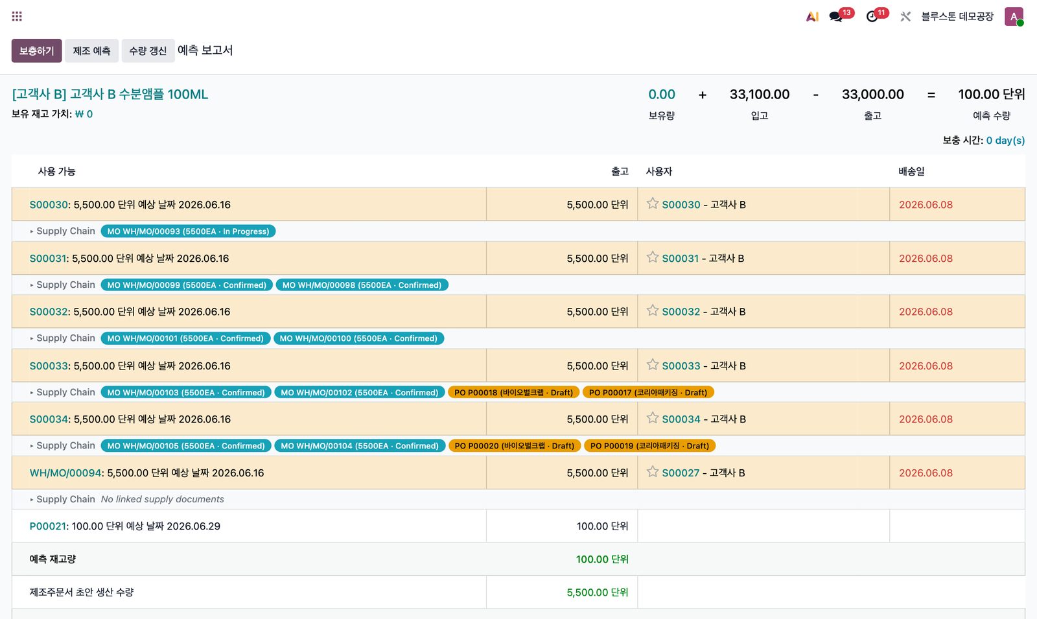This screenshot has height=619, width=1037.
Task: Click the 제조 예측 button
Action: 91,51
